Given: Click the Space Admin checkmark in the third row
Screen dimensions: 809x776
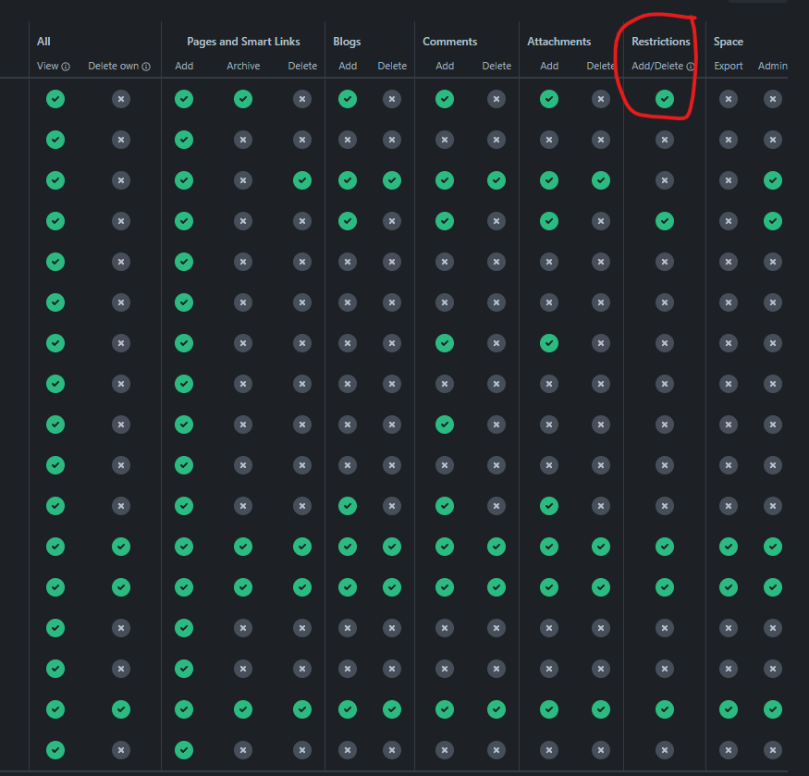Looking at the screenshot, I should tap(773, 180).
